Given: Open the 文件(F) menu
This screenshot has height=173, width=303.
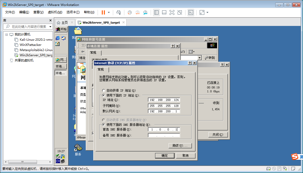Looking at the screenshot, I should 10,12.
